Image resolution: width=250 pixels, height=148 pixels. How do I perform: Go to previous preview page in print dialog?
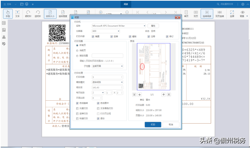tap(140, 95)
